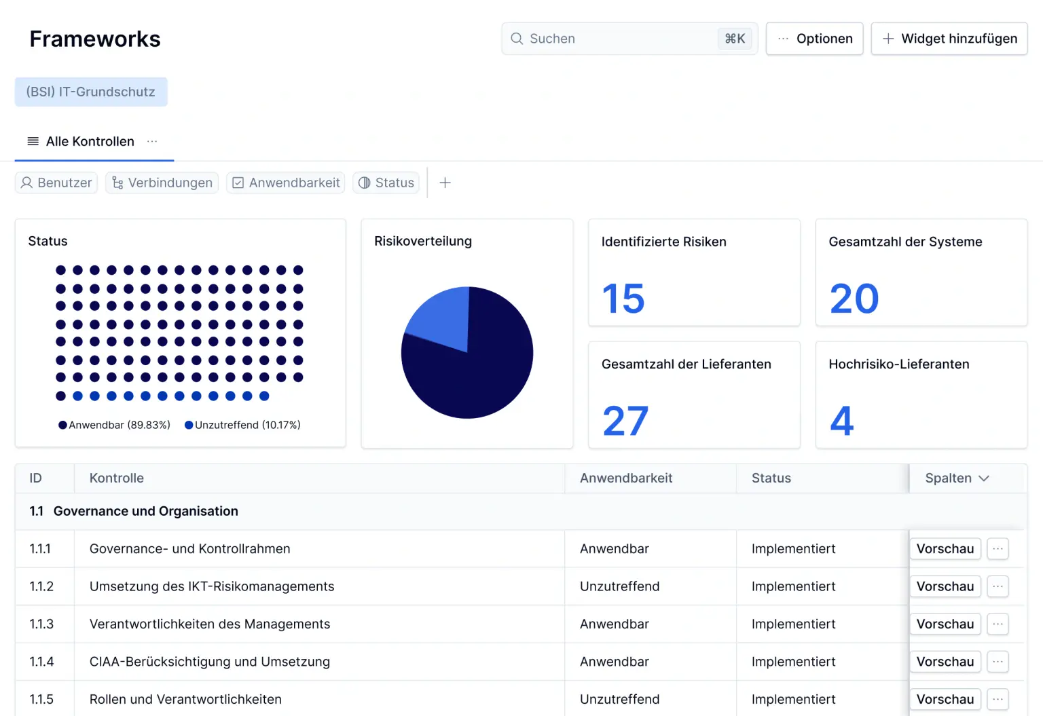
Task: Click the Widget hinzufügen button
Action: tap(949, 39)
